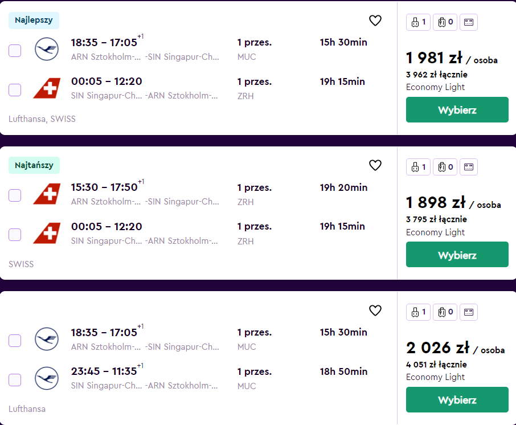This screenshot has width=516, height=425.
Task: Select Wybierz on the 2 026 zł offer
Action: pos(457,400)
